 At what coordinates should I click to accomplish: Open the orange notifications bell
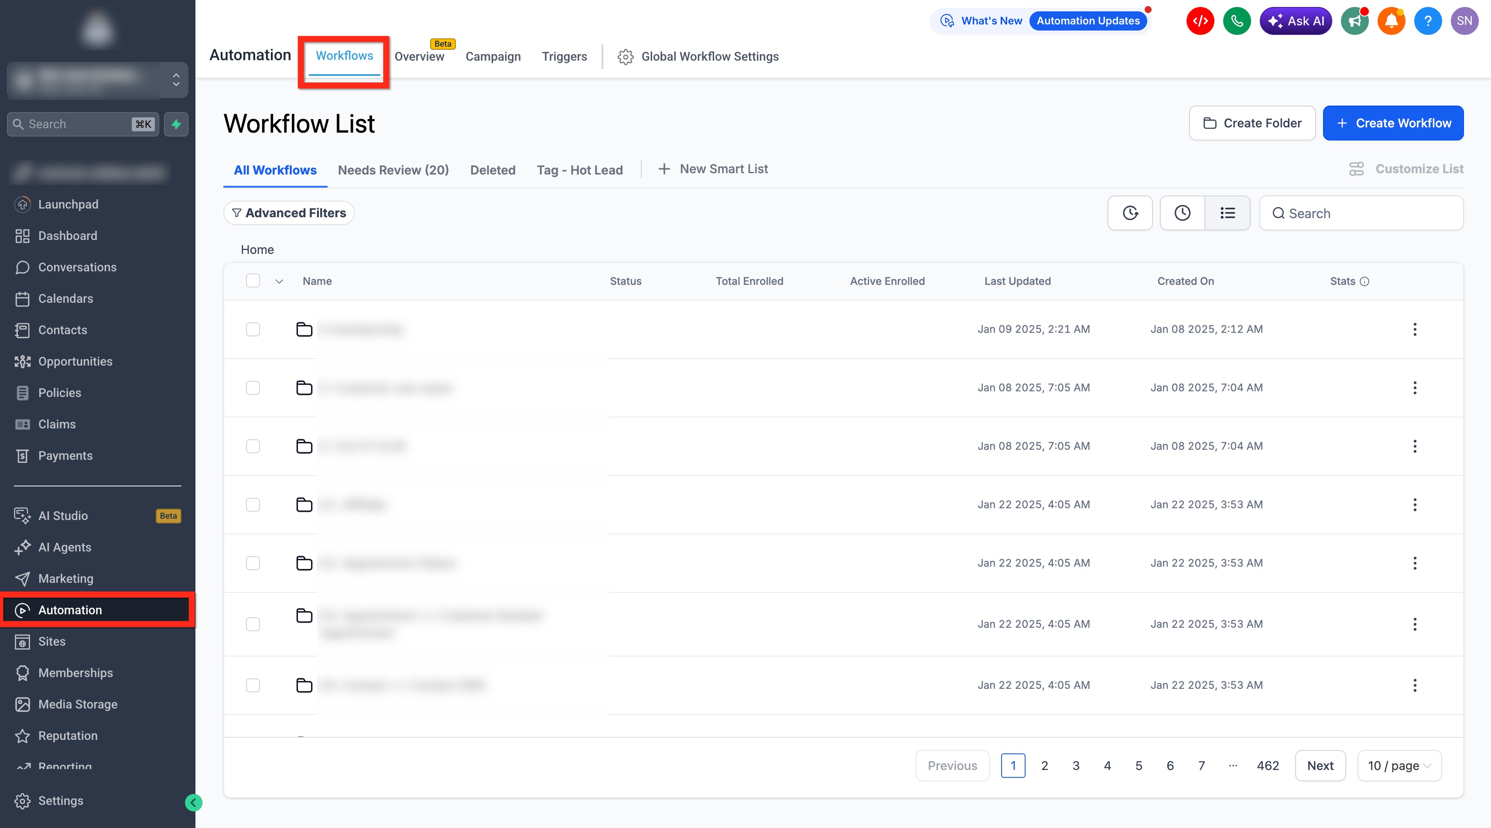[x=1391, y=21]
